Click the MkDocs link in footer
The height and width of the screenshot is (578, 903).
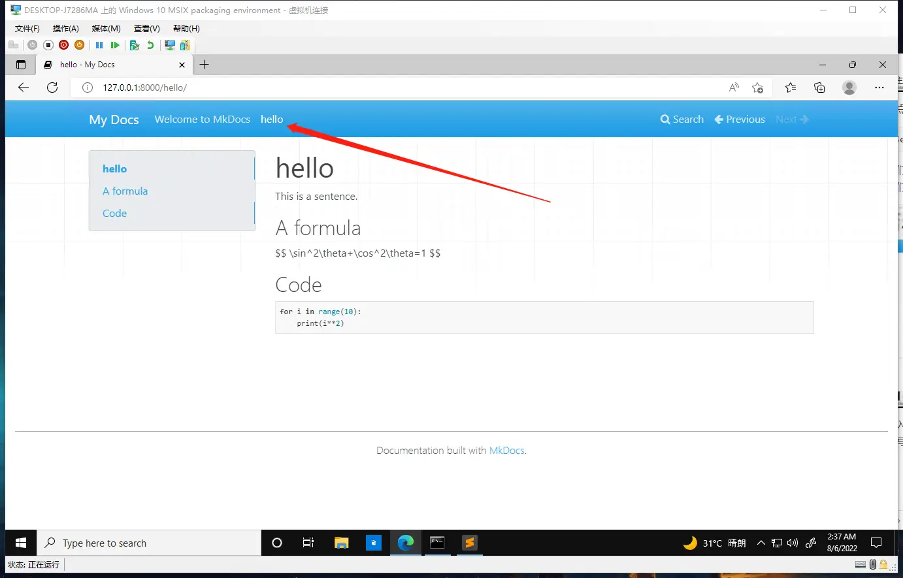point(506,451)
